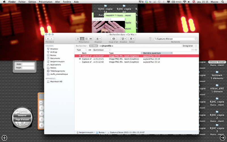Open the Présentation menu
Screen dimensions: 227x142
(45, 2)
